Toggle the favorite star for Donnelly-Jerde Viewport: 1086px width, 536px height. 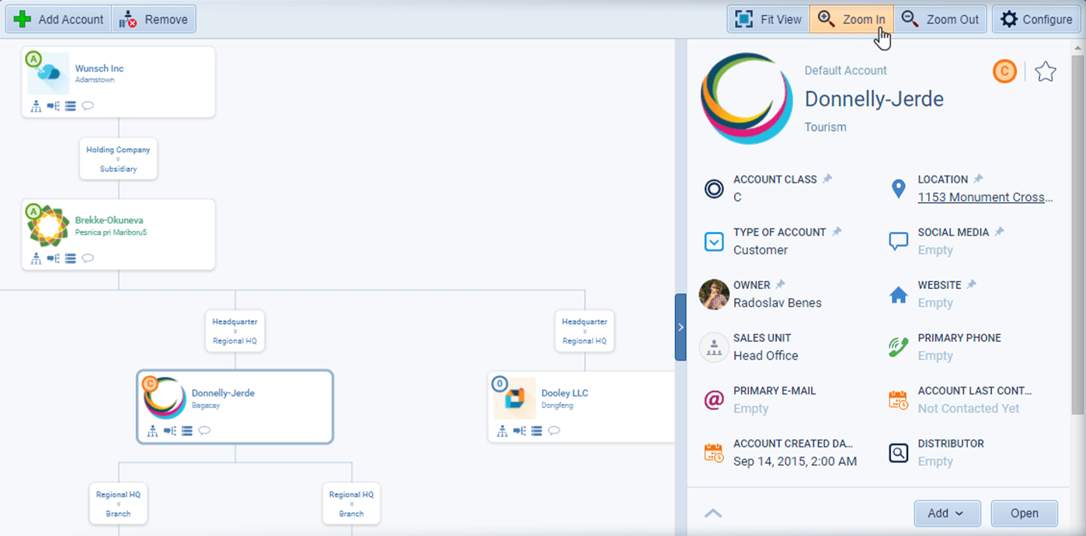coord(1046,71)
